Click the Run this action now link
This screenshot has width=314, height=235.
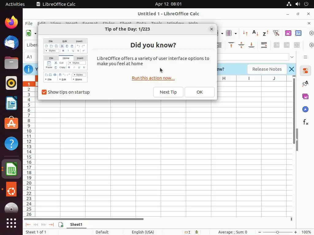point(153,78)
